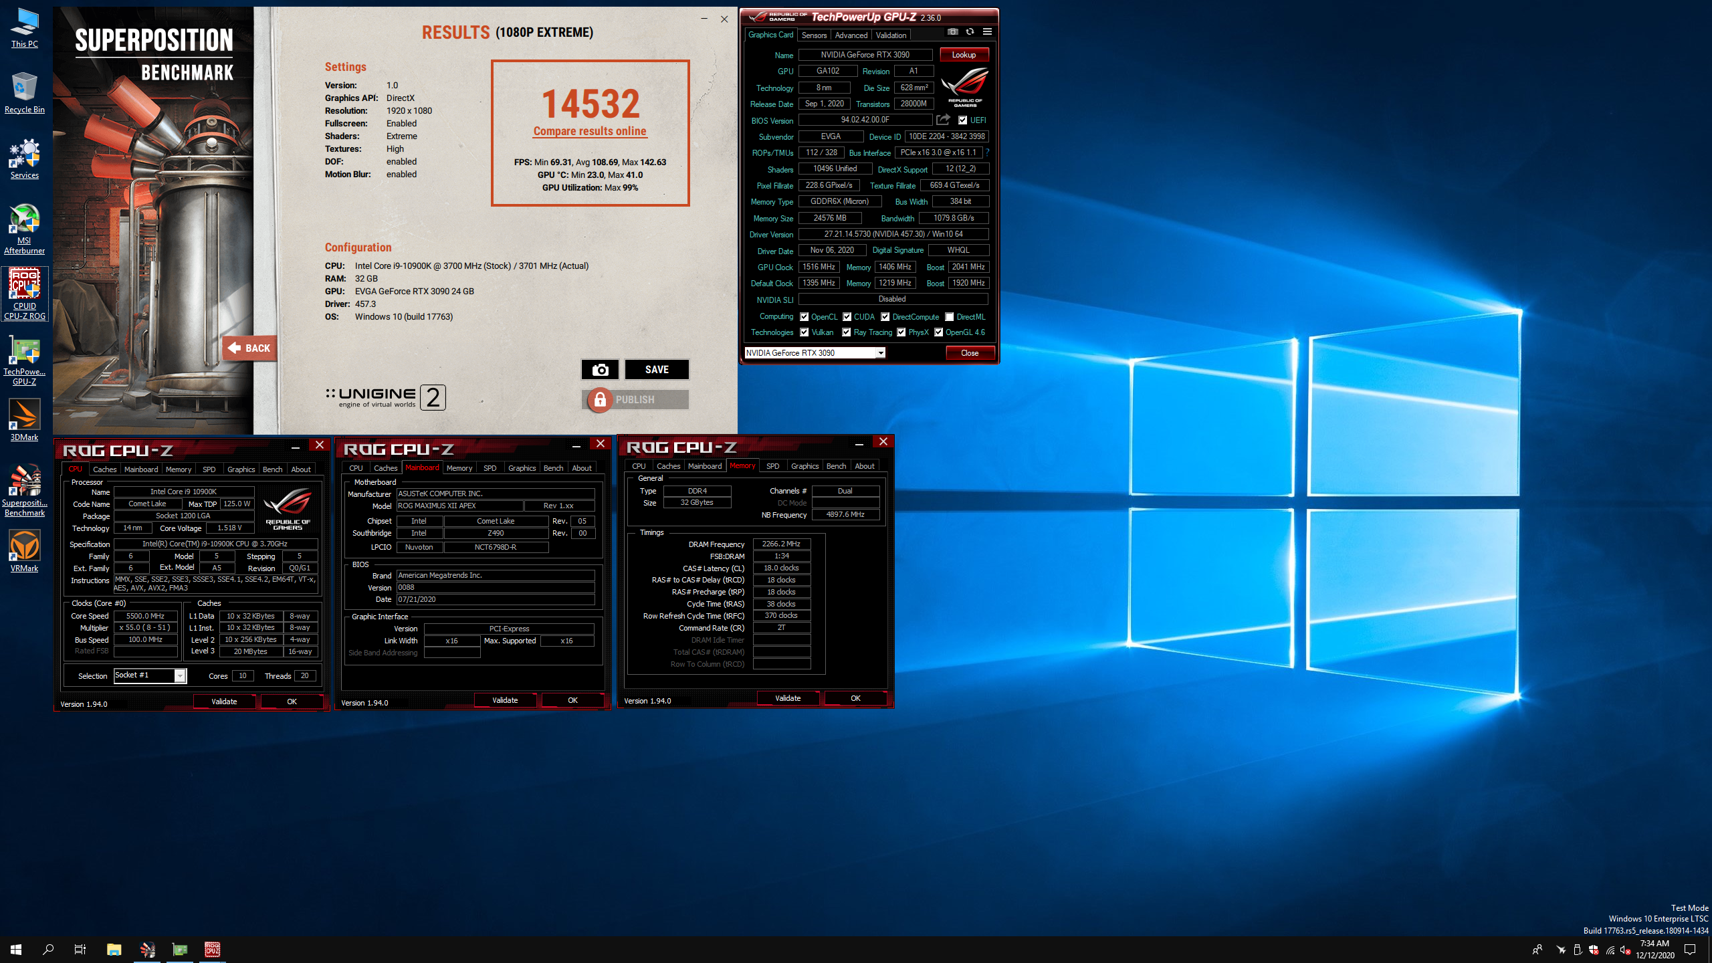
Task: Click OK in middle CPU-Z window
Action: point(572,700)
